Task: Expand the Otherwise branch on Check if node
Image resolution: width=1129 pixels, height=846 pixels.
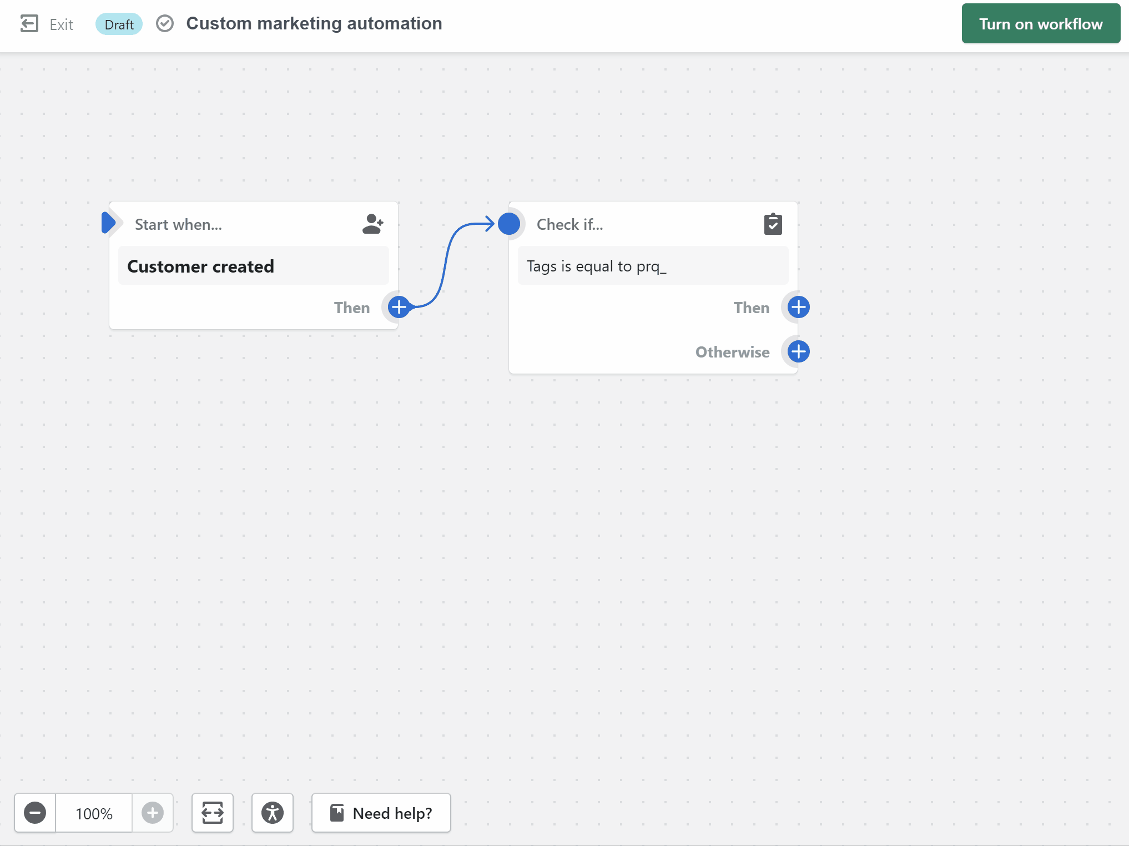Action: point(798,351)
